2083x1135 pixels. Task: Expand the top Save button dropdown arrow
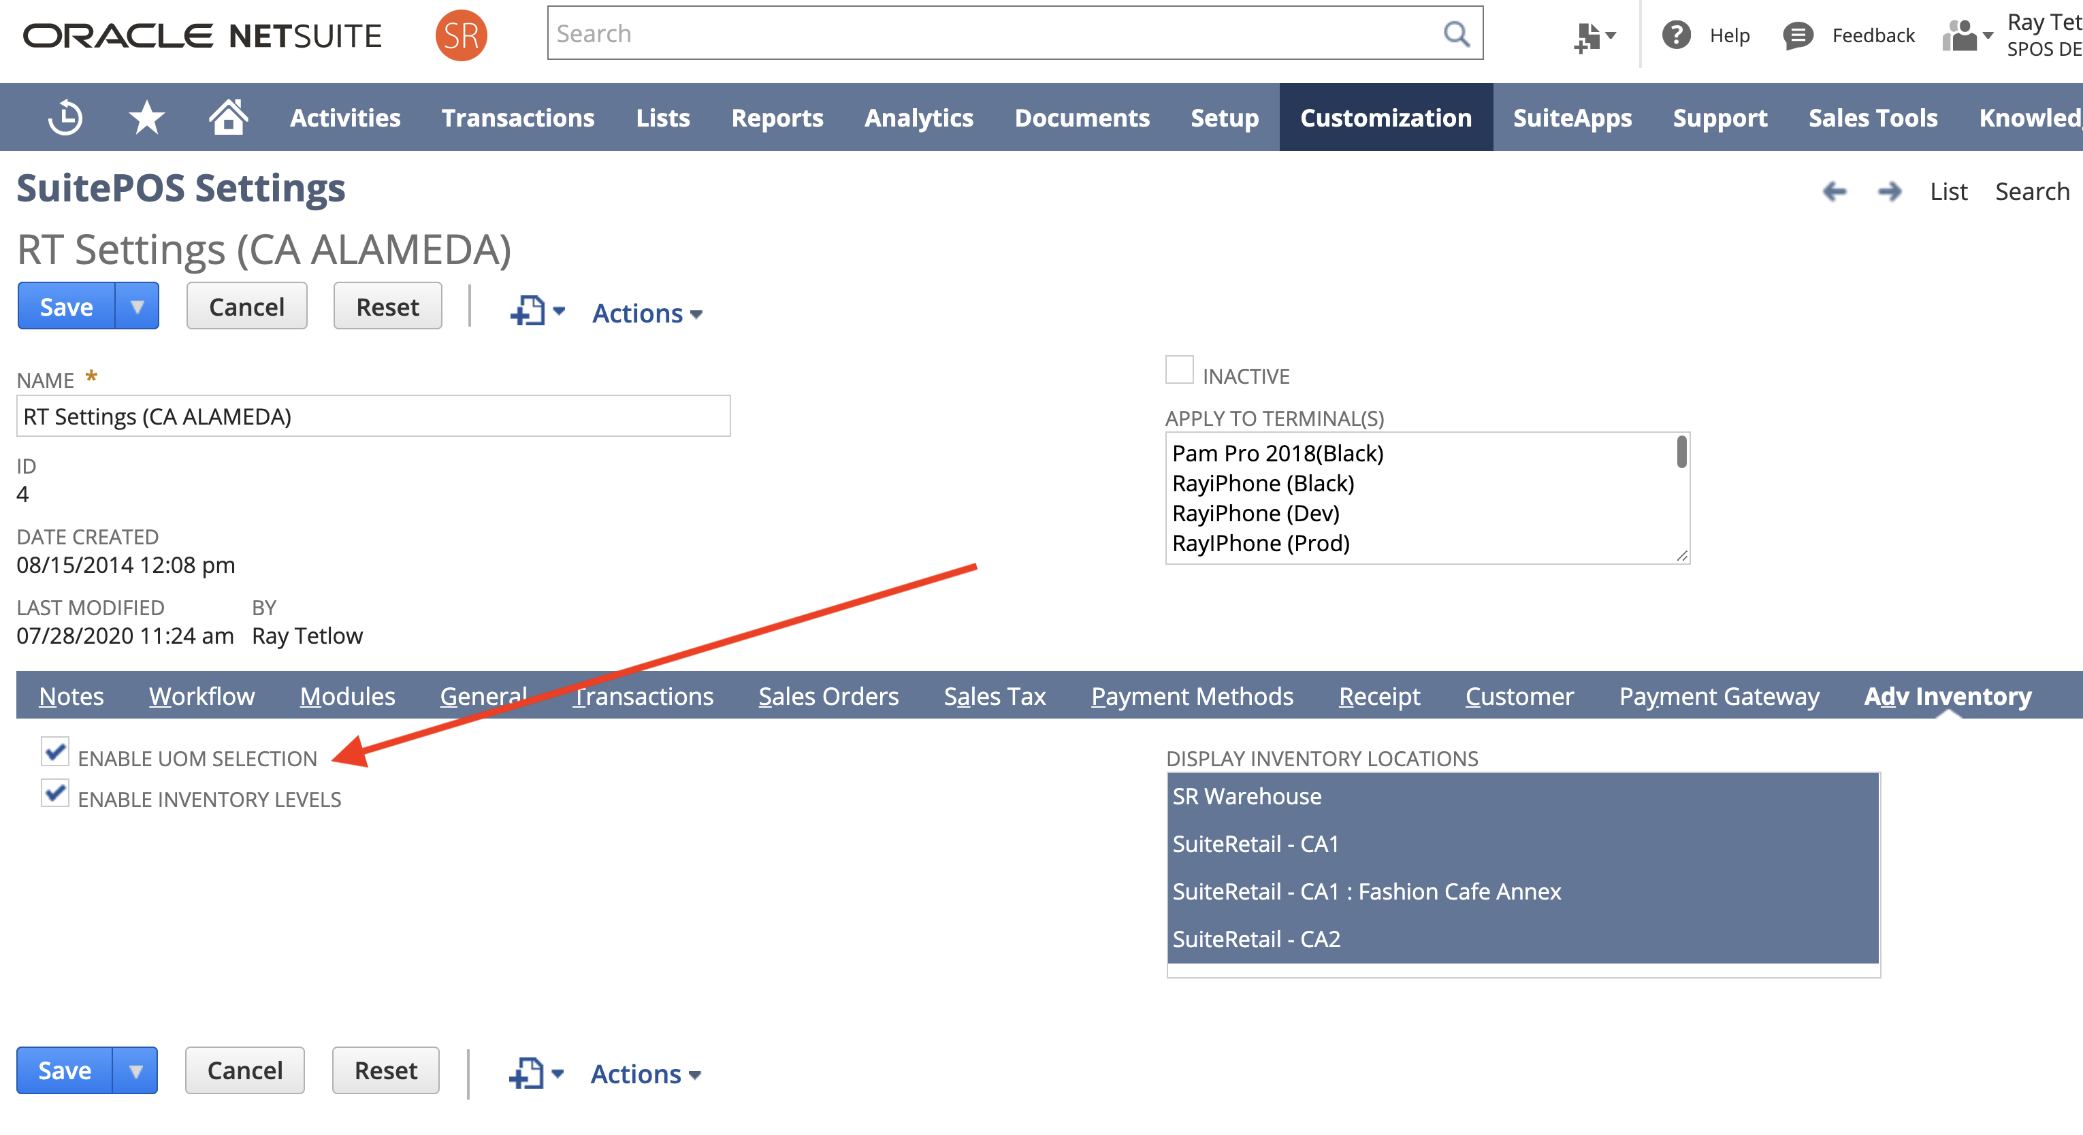coord(137,307)
